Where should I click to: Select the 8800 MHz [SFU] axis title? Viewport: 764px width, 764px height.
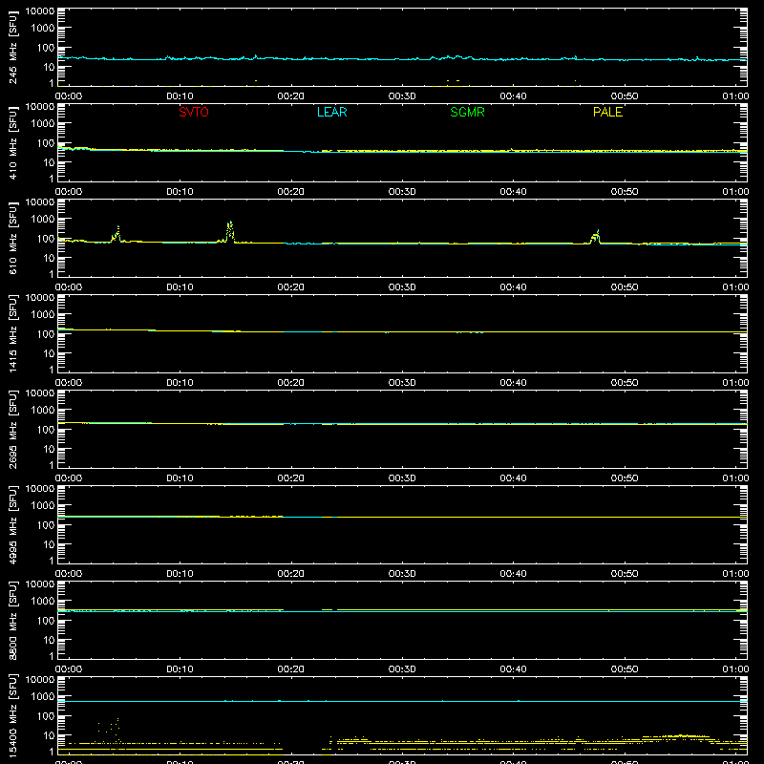coord(13,620)
